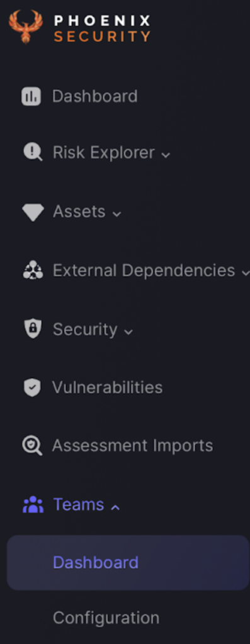The height and width of the screenshot is (644, 250).
Task: Open Assessment Imports
Action: [x=132, y=446]
